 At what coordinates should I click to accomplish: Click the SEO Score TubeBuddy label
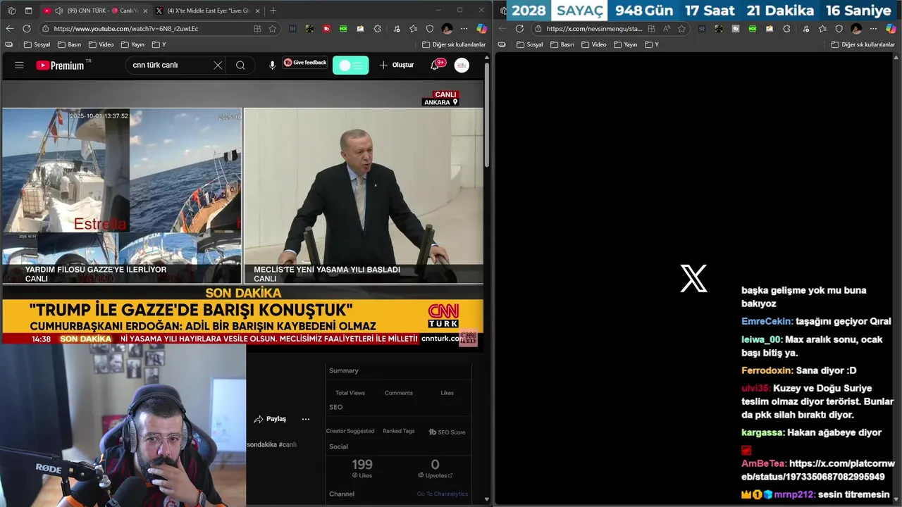447,432
